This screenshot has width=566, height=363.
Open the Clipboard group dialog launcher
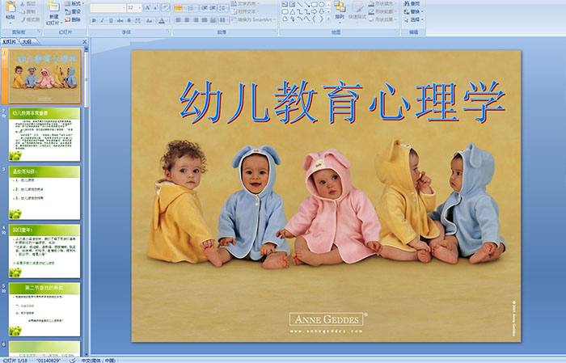(39, 32)
